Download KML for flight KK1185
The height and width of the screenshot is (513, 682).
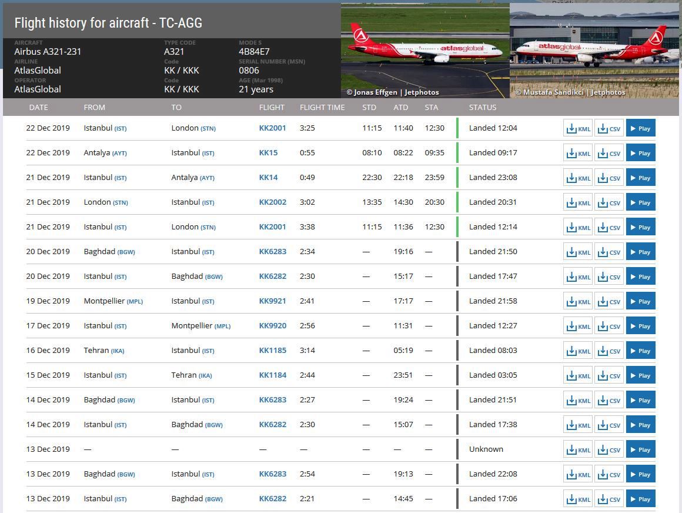tap(577, 351)
